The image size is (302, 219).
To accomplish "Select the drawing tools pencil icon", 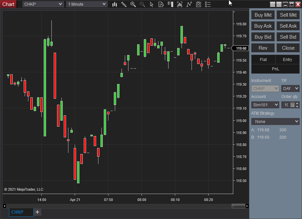I will (124, 4).
